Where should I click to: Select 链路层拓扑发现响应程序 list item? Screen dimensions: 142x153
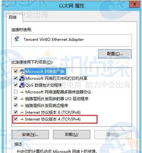tap(46, 106)
